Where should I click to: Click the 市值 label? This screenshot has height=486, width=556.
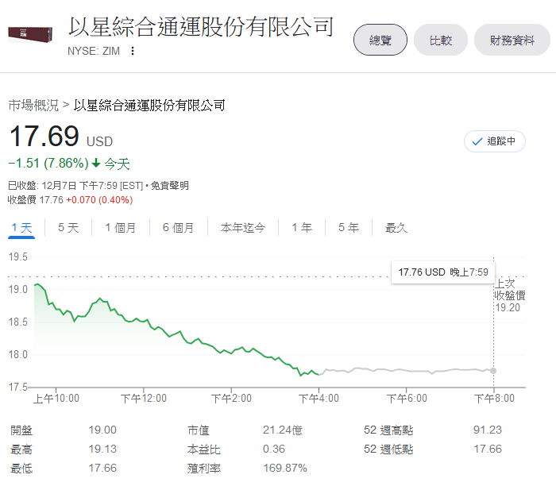tap(199, 430)
